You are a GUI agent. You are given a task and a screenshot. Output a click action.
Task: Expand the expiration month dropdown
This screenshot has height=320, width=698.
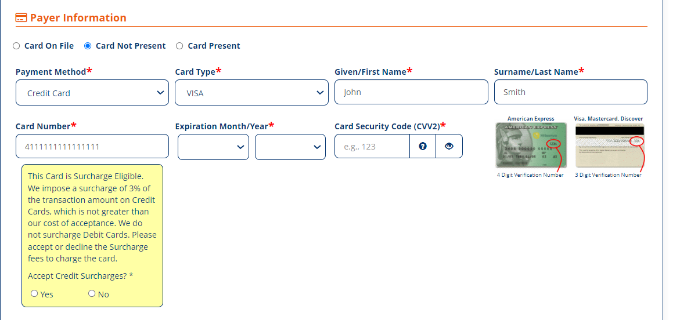(213, 147)
